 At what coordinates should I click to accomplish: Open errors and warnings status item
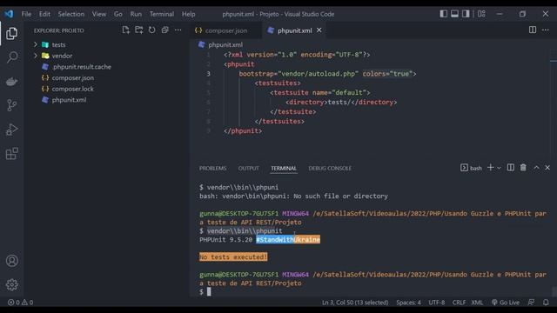click(x=20, y=303)
